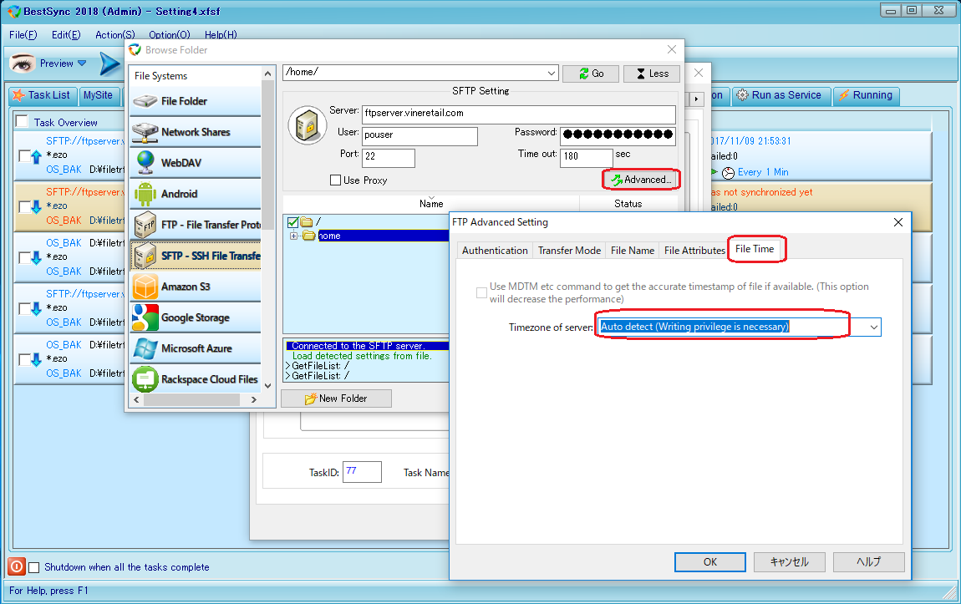The width and height of the screenshot is (961, 604).
Task: Click the Go button
Action: point(591,74)
